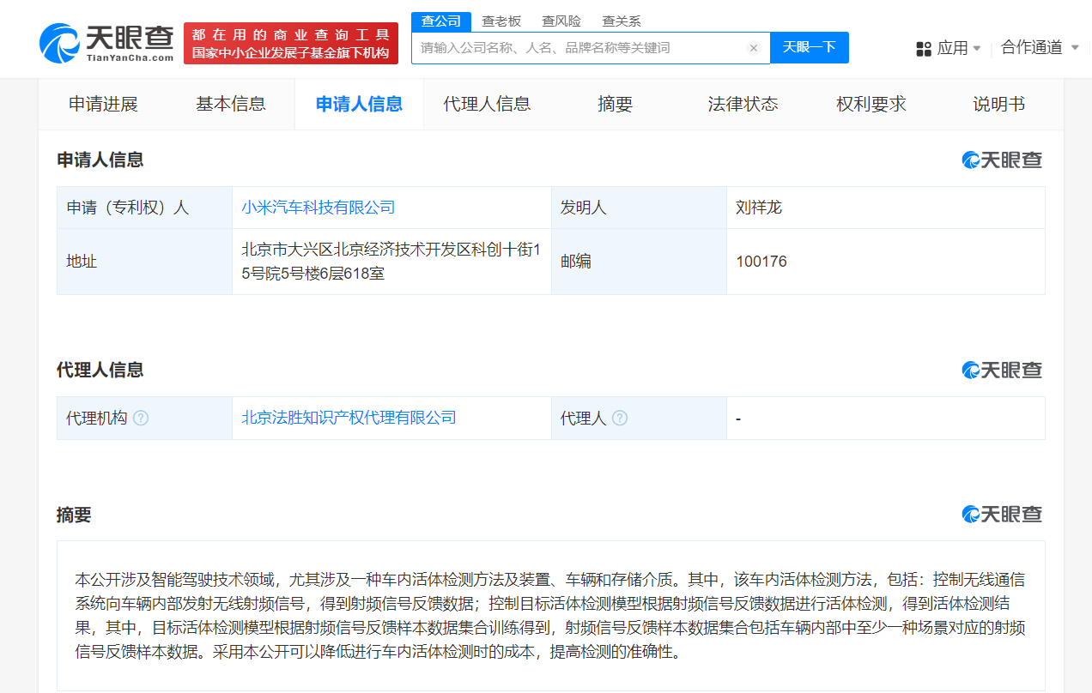Select the 查老板 search tab

501,21
